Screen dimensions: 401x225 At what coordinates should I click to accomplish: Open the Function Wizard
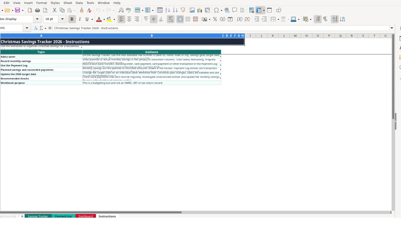36,28
